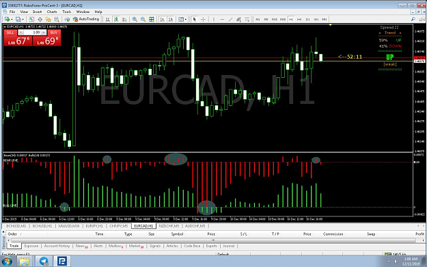Switch chart to Bar Chart icon
This screenshot has height=267, width=427.
108,19
